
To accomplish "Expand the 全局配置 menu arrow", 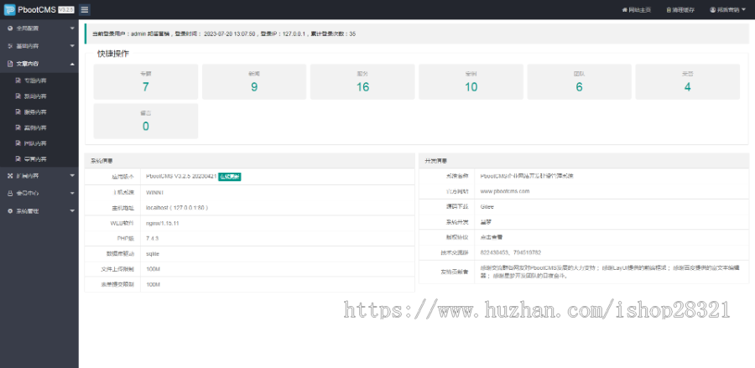I will pyautogui.click(x=72, y=29).
